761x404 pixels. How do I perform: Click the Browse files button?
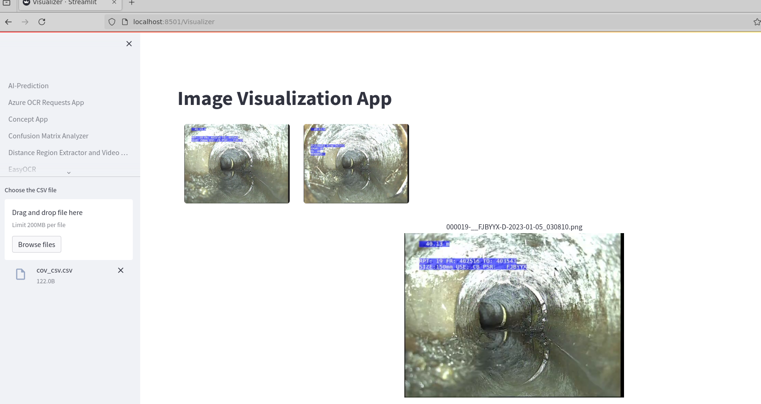[37, 245]
